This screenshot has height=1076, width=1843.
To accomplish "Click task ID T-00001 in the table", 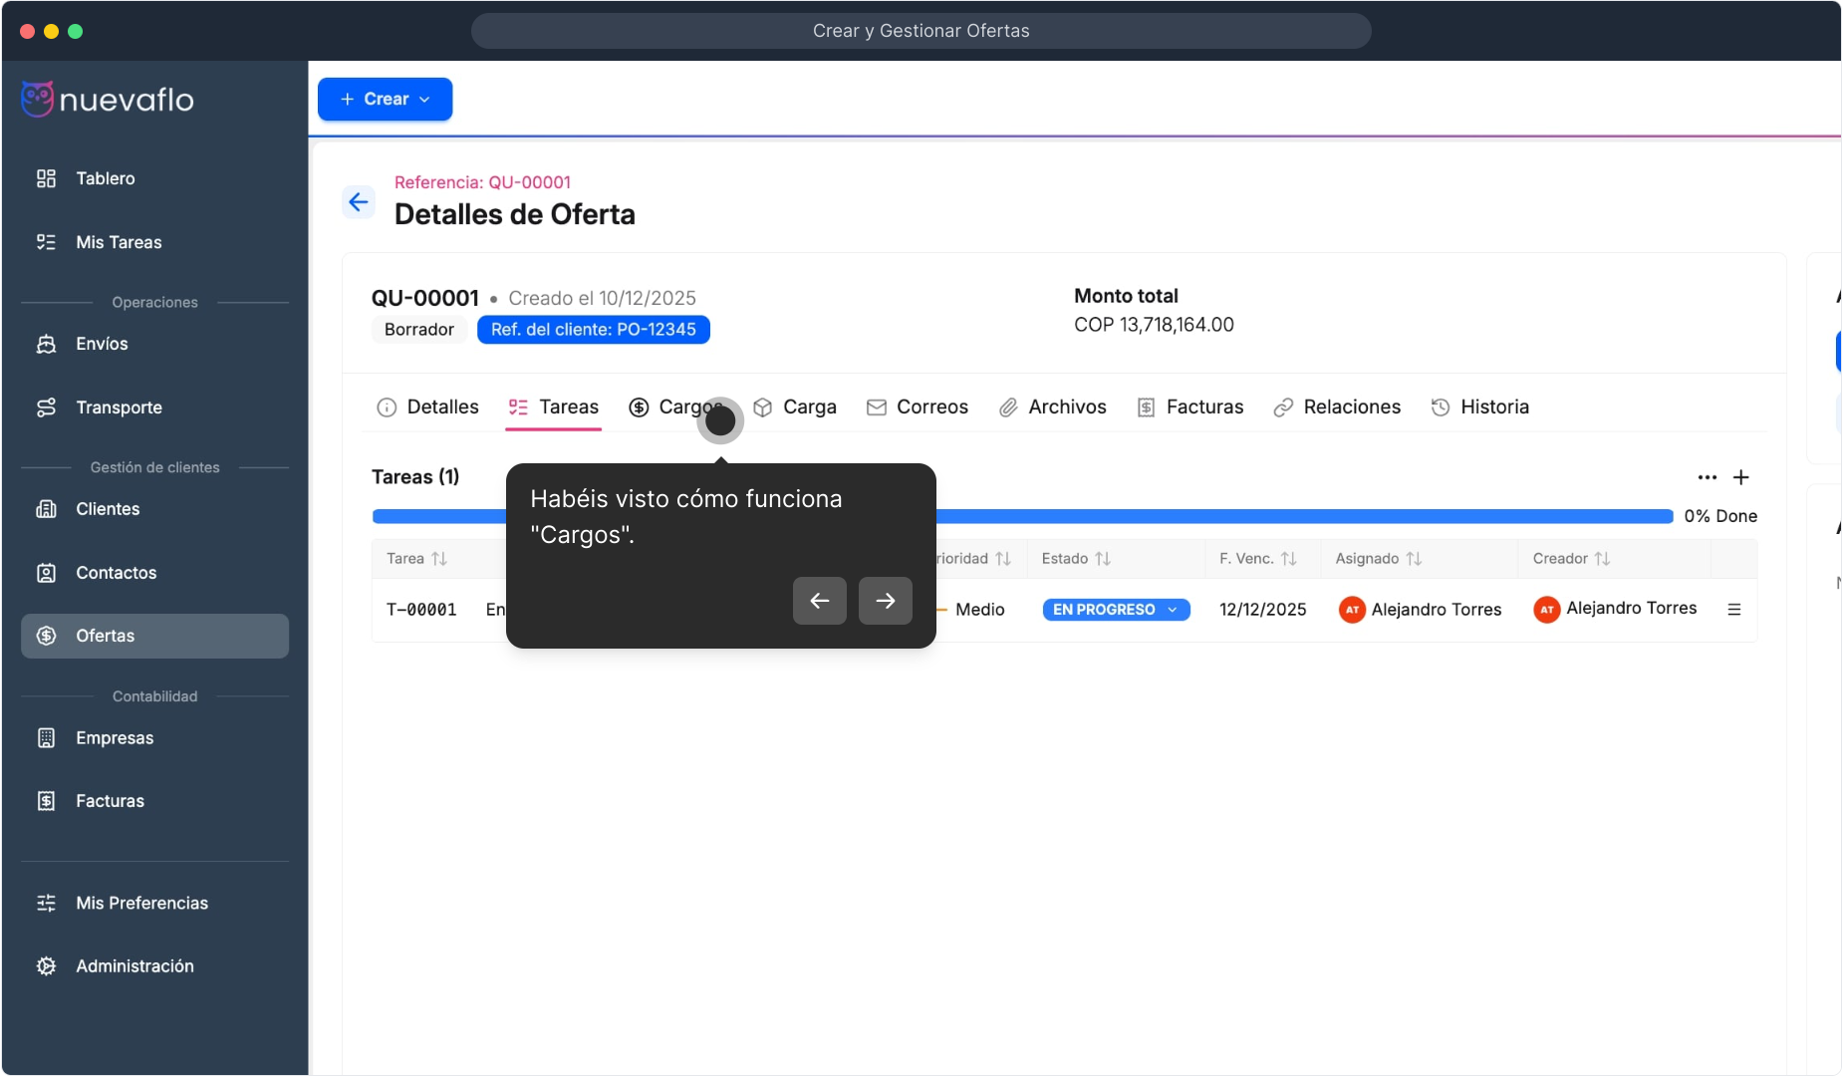I will (x=421, y=610).
